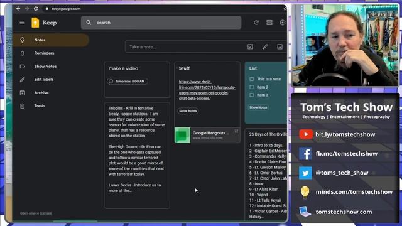Click the Show Notes label icon in the sidebar
The image size is (402, 226).
[23, 67]
